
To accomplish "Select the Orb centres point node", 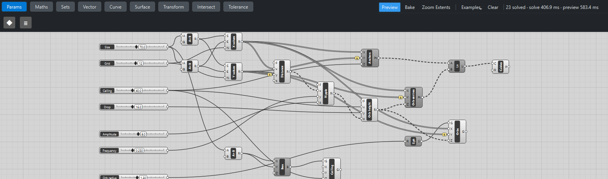I will point(414,97).
